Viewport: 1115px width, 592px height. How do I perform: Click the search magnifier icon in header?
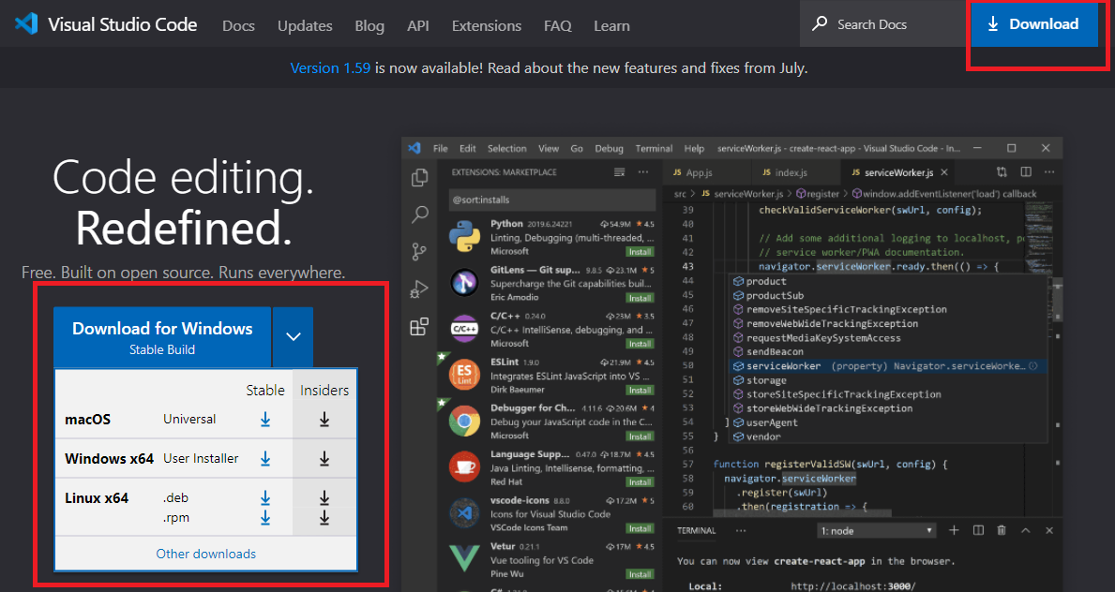click(820, 23)
